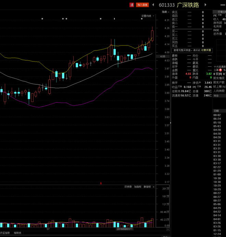
Task: Click the side panel collapse arrow on divider
Action: pyautogui.click(x=171, y=123)
